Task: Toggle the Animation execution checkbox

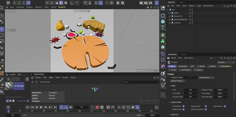Action: (x=183, y=106)
